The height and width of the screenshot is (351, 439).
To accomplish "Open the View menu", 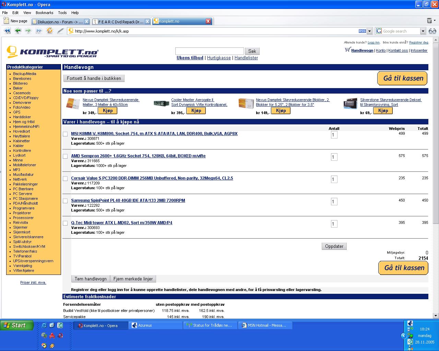I will 27,13.
